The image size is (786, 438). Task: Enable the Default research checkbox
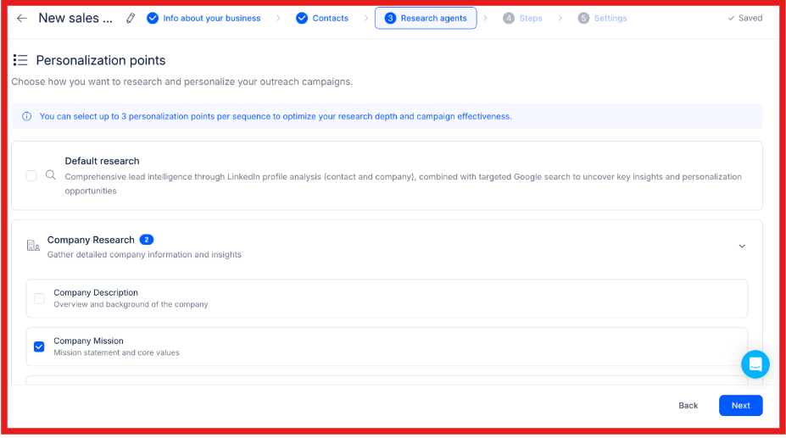coord(31,175)
